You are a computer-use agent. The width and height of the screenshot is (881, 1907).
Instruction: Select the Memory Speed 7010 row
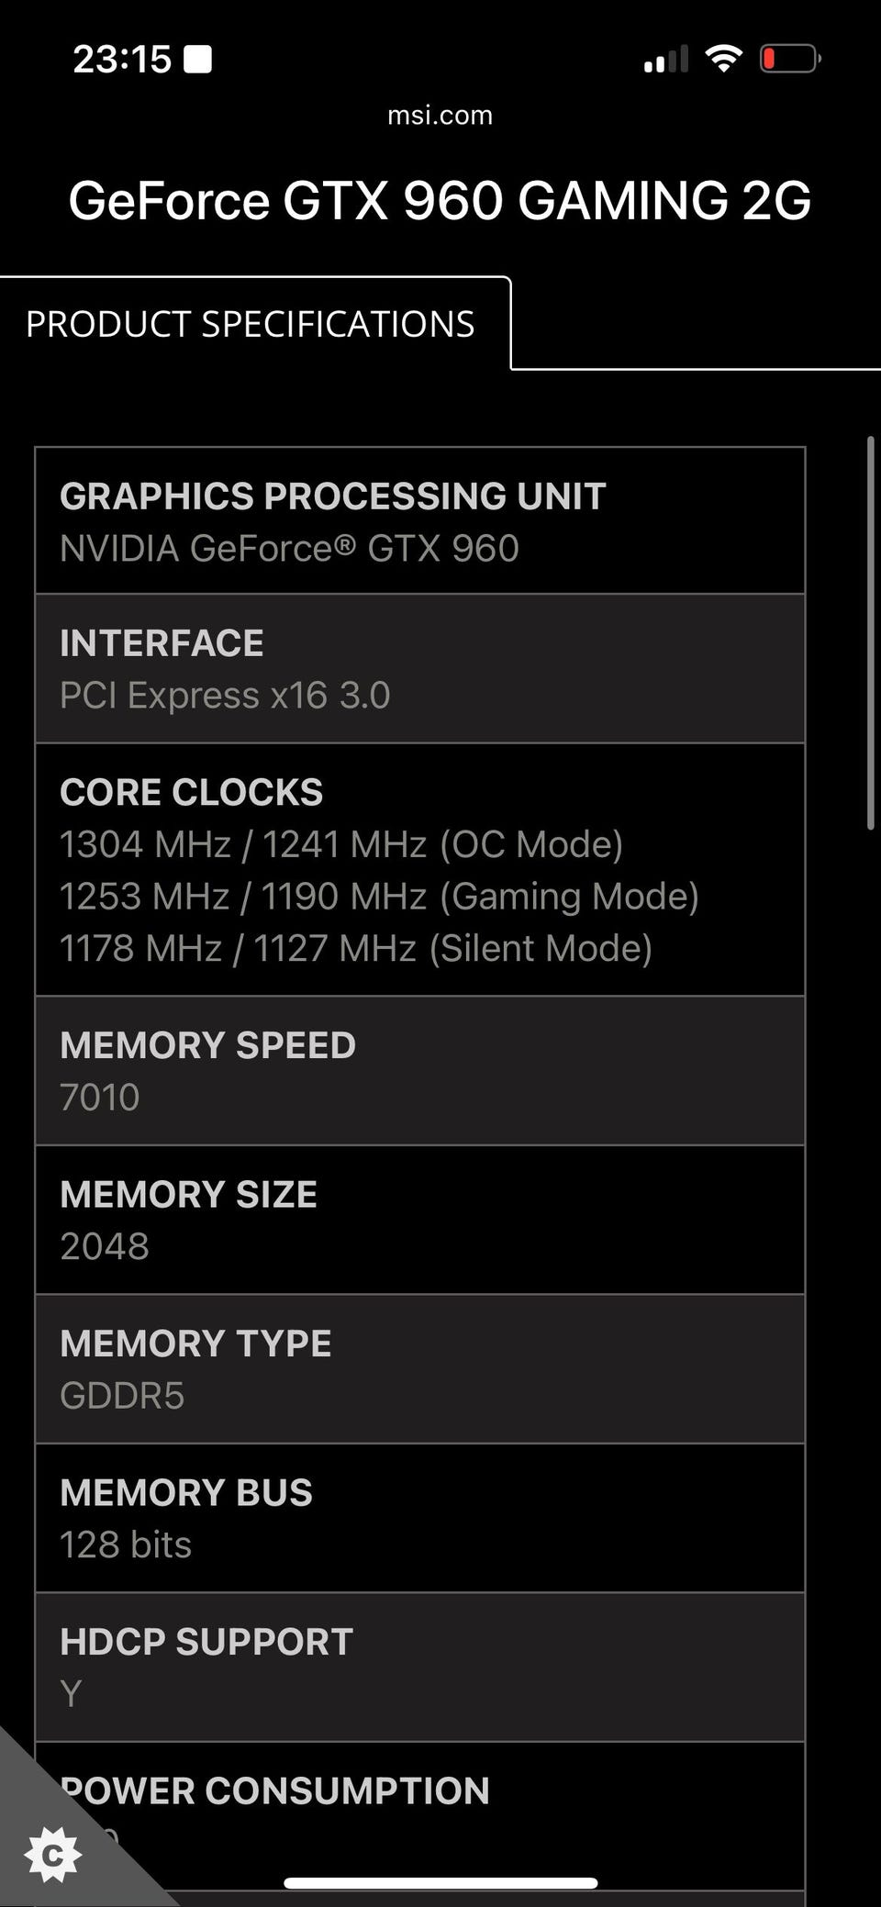tap(419, 1071)
